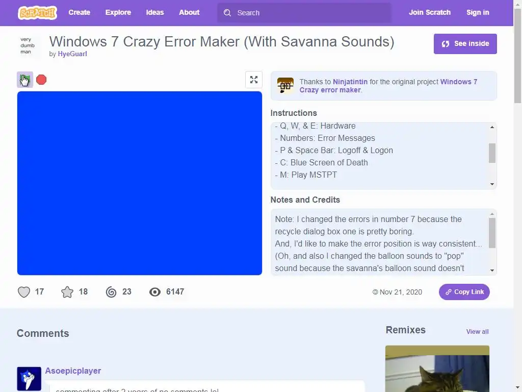The height and width of the screenshot is (392, 522).
Task: Click the Remixes heading
Action: pyautogui.click(x=405, y=330)
